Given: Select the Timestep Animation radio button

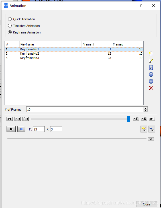Looking at the screenshot, I should click(10, 25).
